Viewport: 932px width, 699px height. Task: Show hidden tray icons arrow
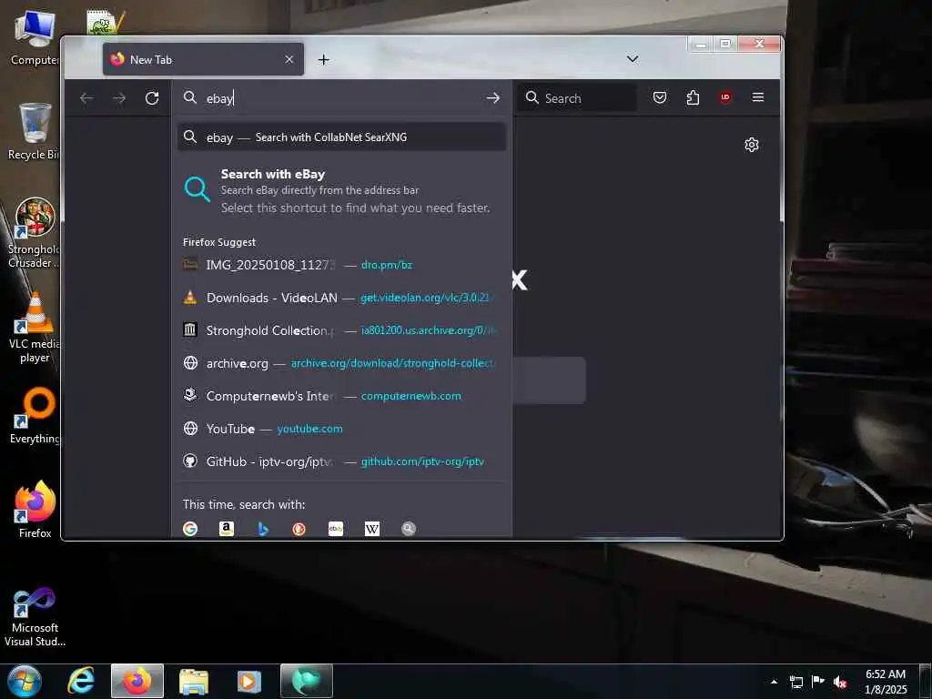point(774,682)
